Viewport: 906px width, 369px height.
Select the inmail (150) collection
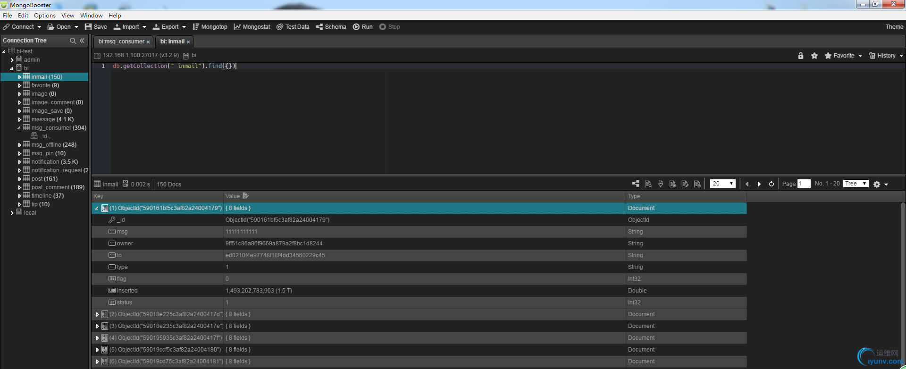point(44,77)
